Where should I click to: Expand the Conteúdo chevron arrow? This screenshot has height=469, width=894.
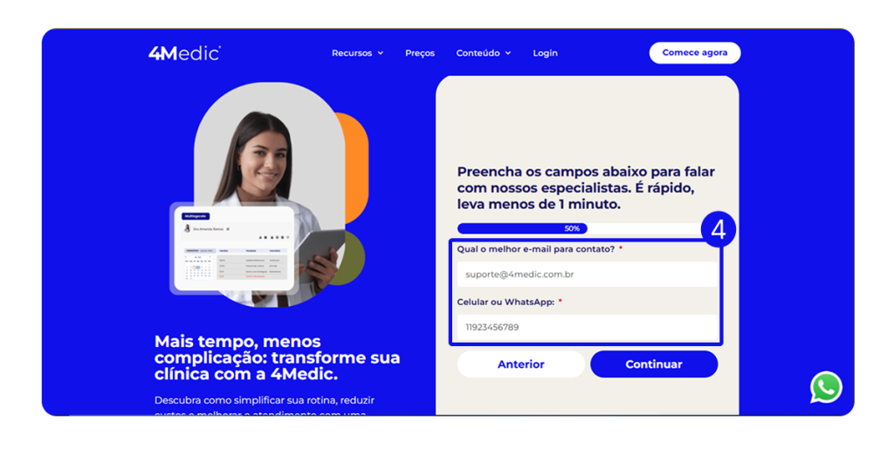[508, 53]
